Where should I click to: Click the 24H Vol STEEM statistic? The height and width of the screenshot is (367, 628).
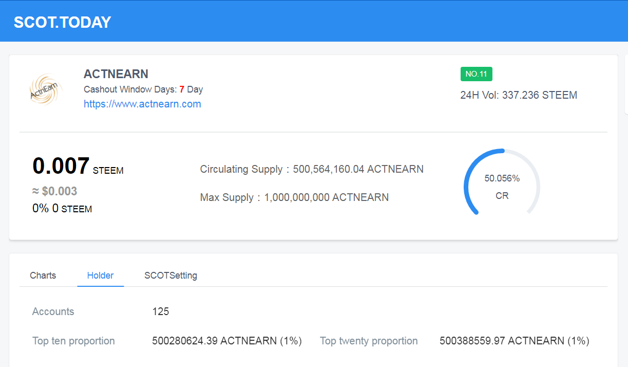click(x=519, y=95)
